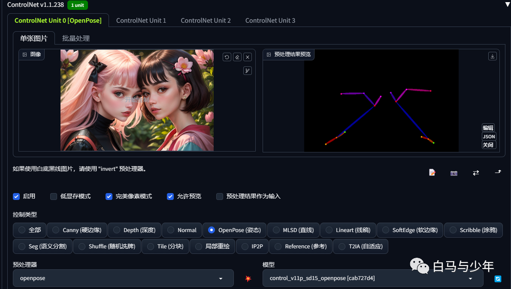Enable the 低显存模式 checkbox
Screen dimensions: 511x289
(x=54, y=197)
